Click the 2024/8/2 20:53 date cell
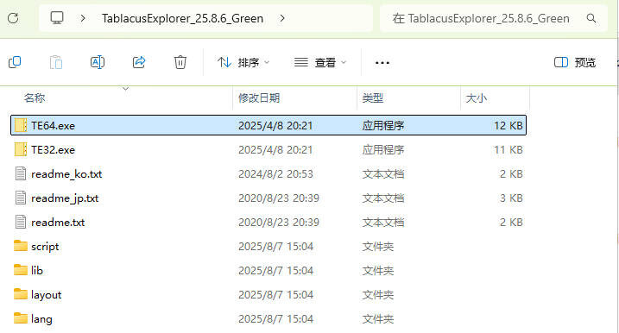The height and width of the screenshot is (333, 619). click(275, 174)
